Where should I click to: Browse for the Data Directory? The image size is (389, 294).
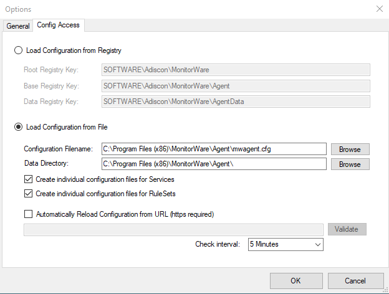pyautogui.click(x=350, y=164)
